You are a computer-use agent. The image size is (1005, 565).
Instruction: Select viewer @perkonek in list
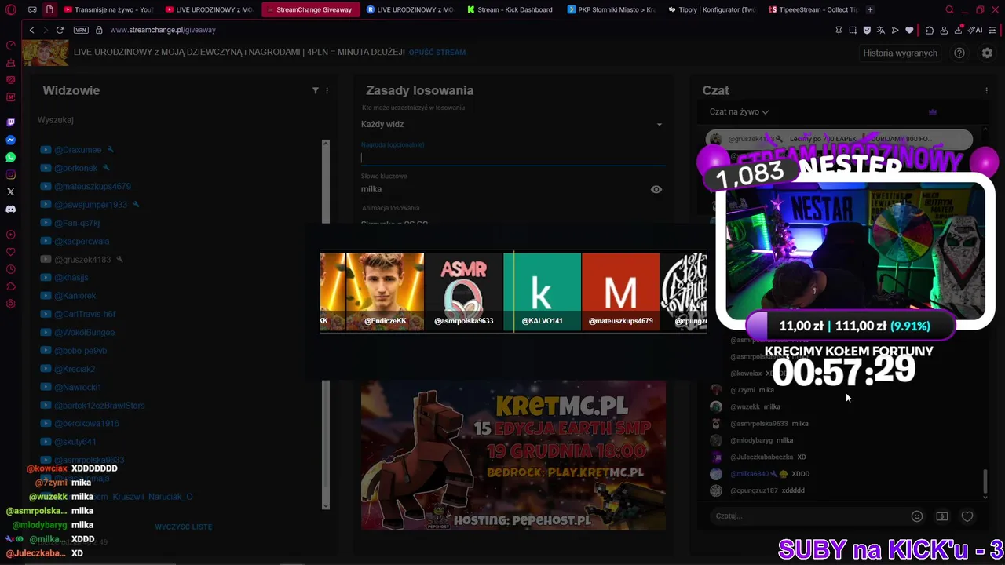(75, 168)
